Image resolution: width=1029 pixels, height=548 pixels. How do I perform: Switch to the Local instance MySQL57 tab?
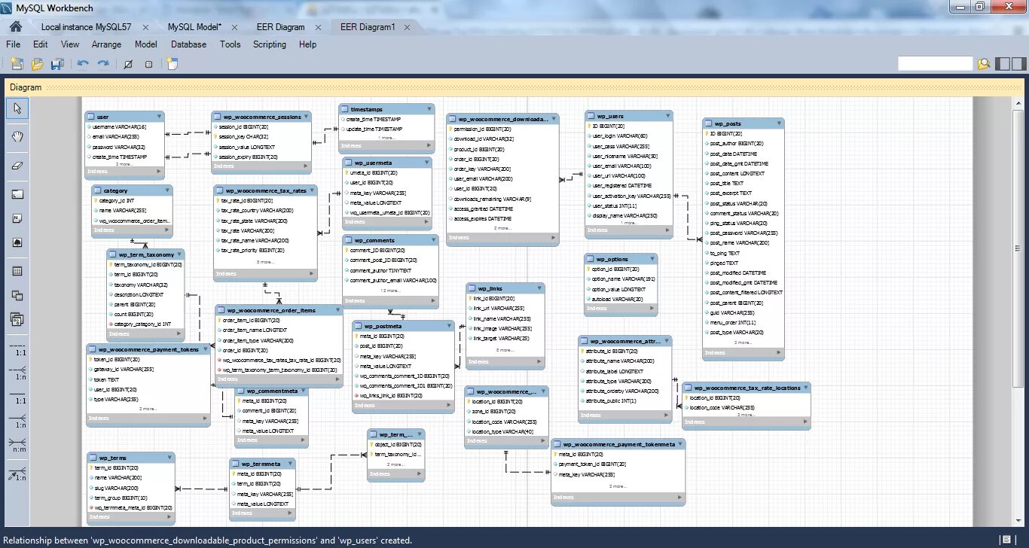click(x=86, y=27)
